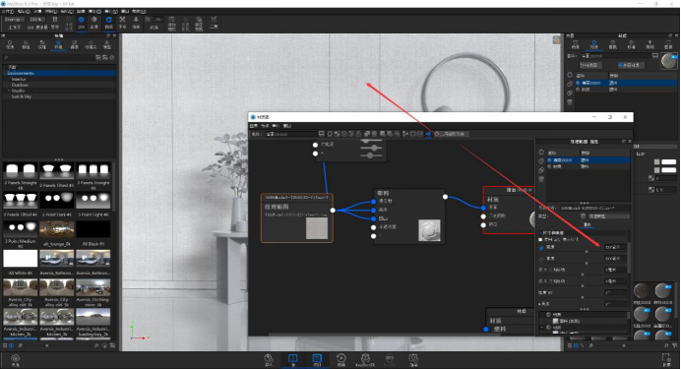681x369 pixels.
Task: Select the Interior folder in the tree
Action: [19, 79]
